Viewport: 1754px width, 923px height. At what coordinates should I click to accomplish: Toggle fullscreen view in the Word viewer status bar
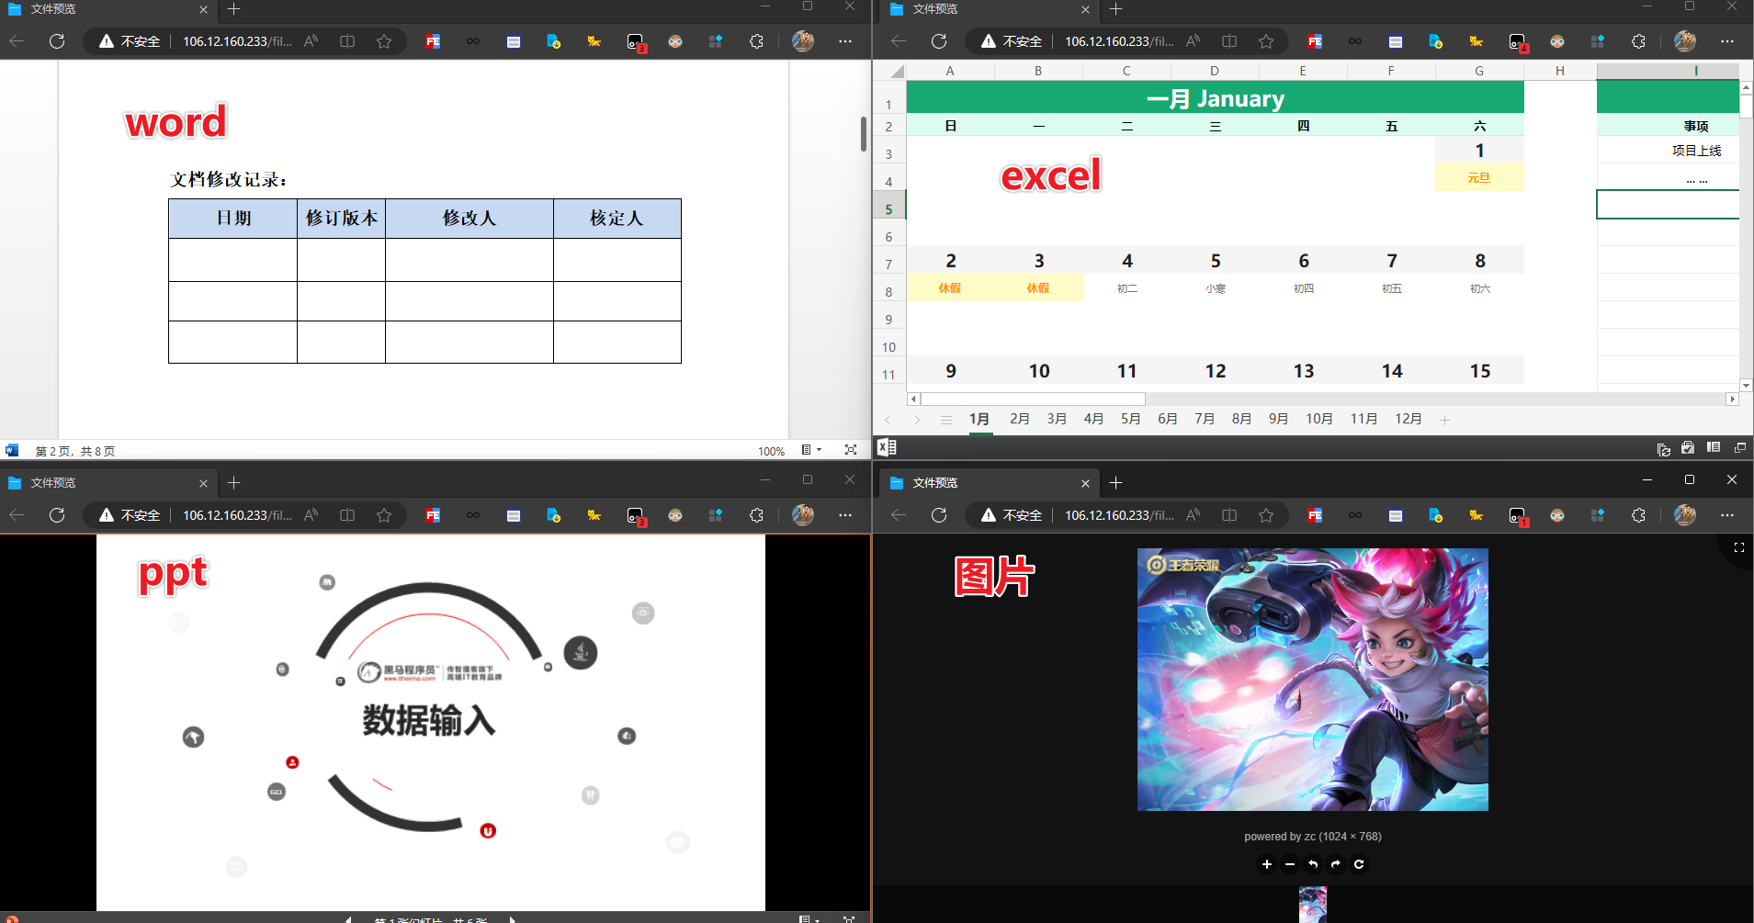(x=851, y=450)
